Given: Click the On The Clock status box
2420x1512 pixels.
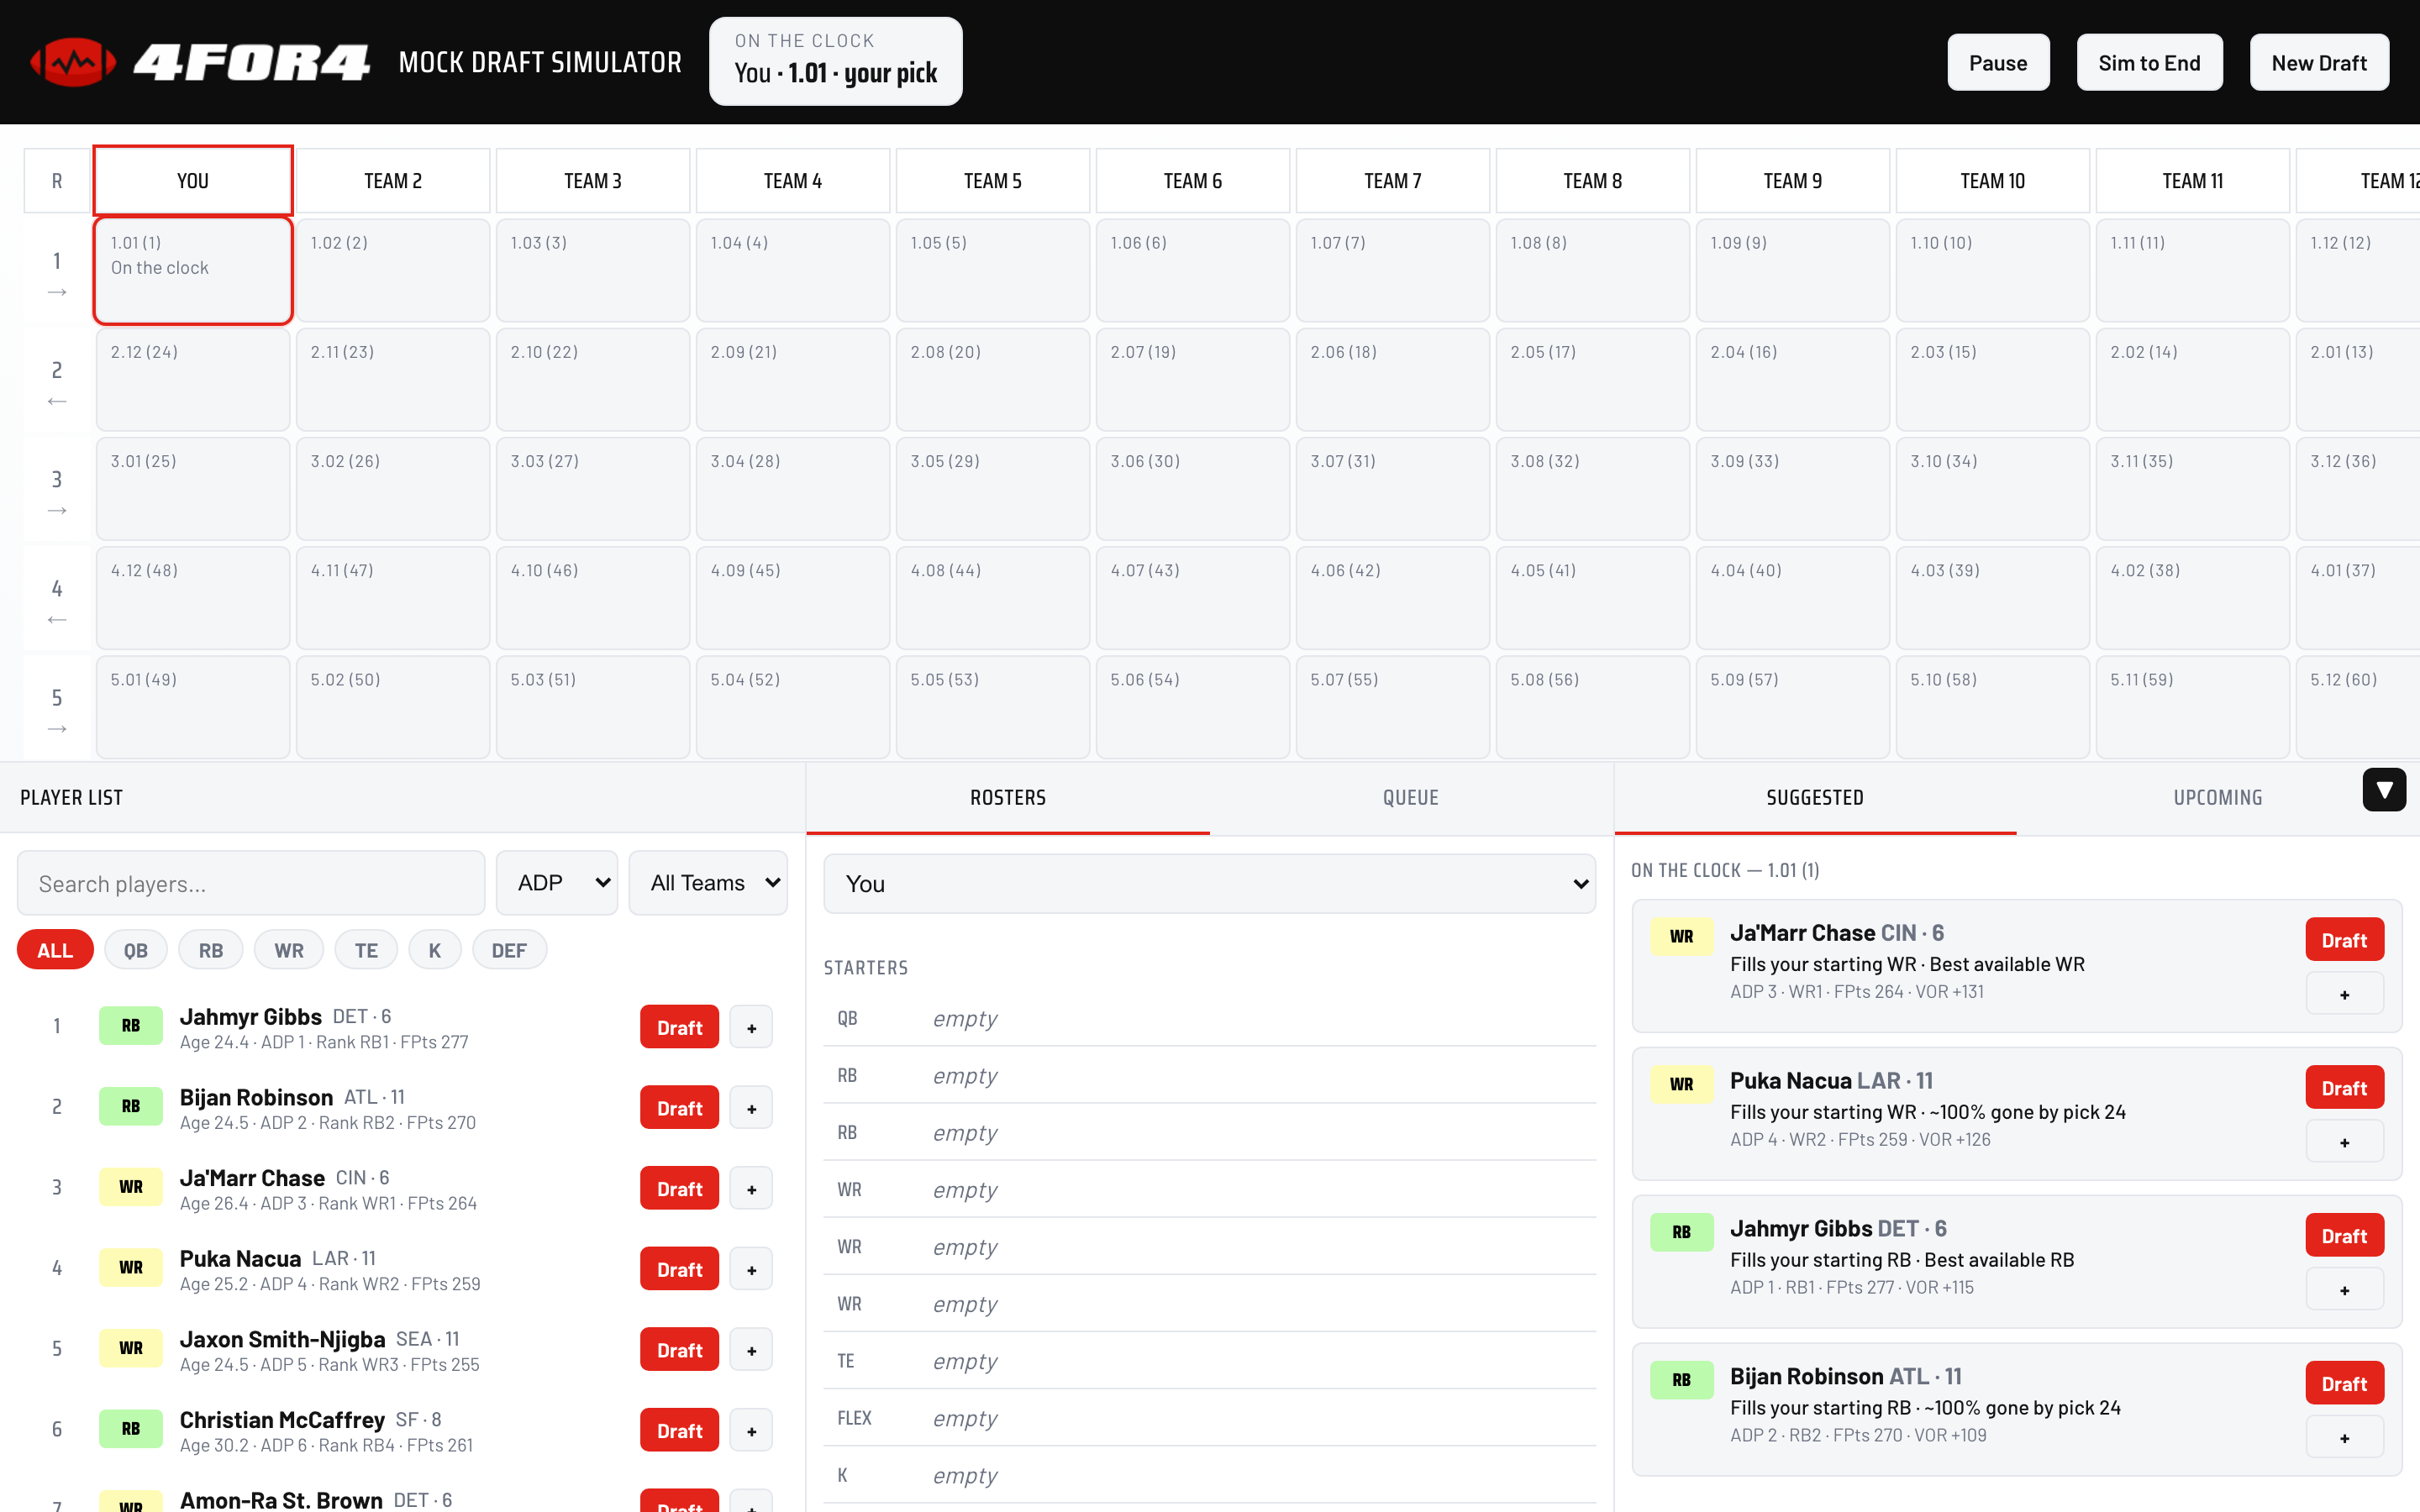Looking at the screenshot, I should (x=835, y=61).
